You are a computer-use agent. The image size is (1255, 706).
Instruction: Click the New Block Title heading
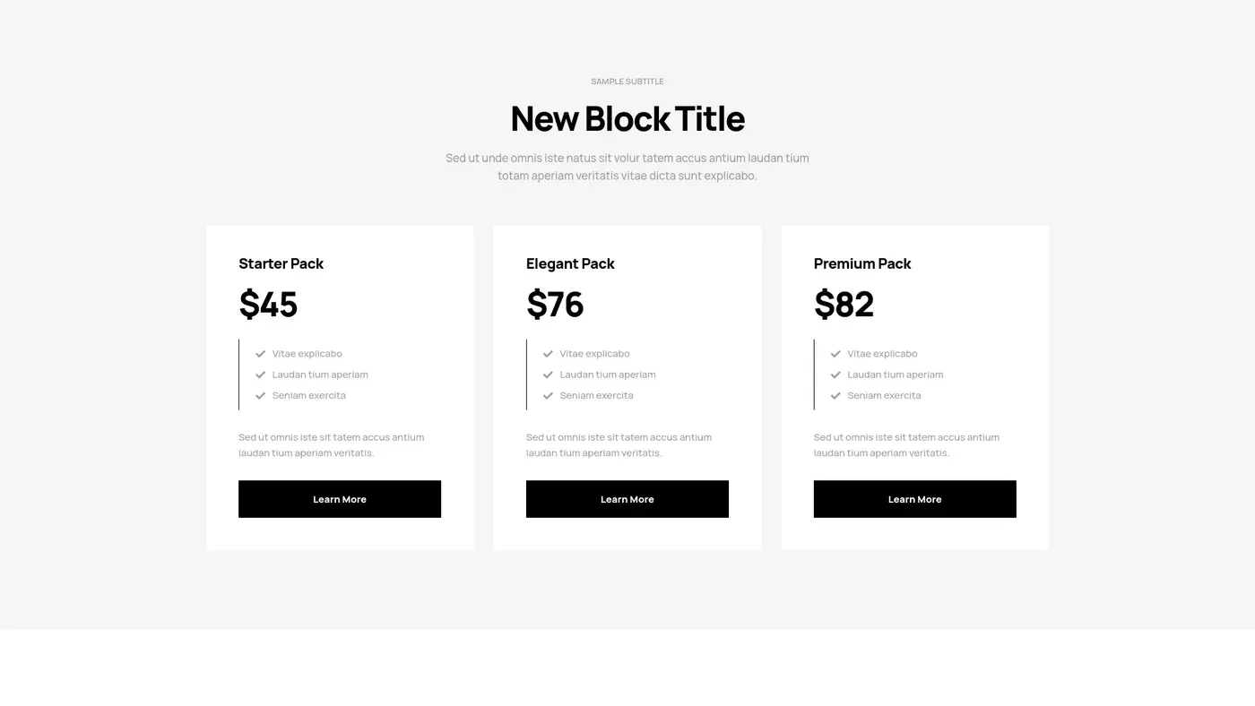[x=627, y=117]
